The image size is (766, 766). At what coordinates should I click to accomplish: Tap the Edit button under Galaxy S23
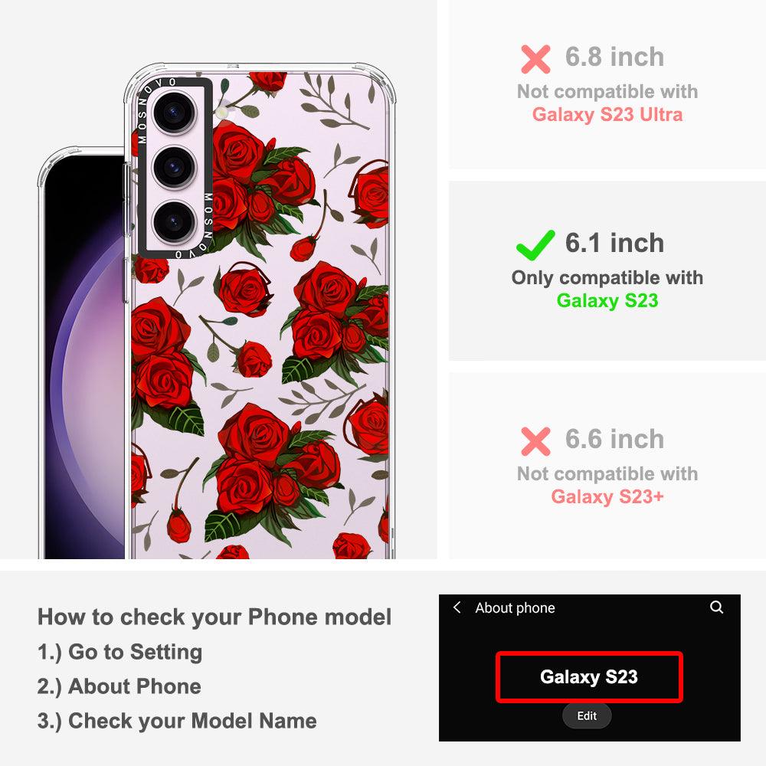tap(587, 715)
